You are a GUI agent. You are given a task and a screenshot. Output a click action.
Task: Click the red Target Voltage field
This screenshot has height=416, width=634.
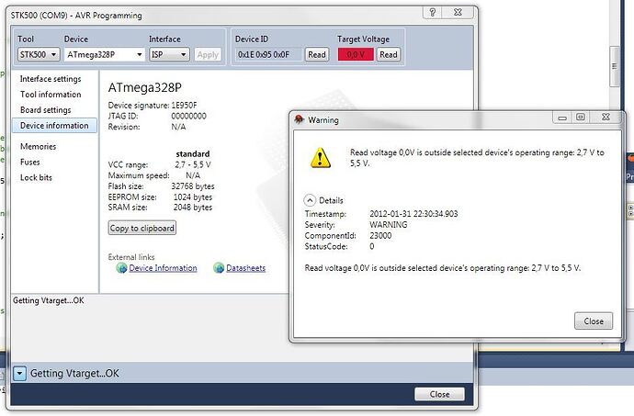[355, 55]
